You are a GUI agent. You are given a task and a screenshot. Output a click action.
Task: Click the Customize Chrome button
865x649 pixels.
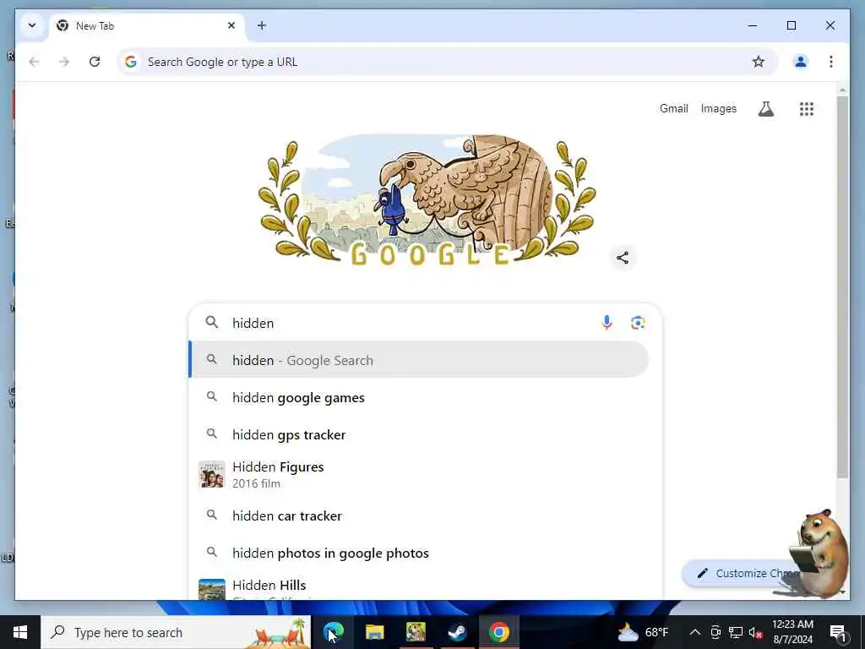[742, 574]
